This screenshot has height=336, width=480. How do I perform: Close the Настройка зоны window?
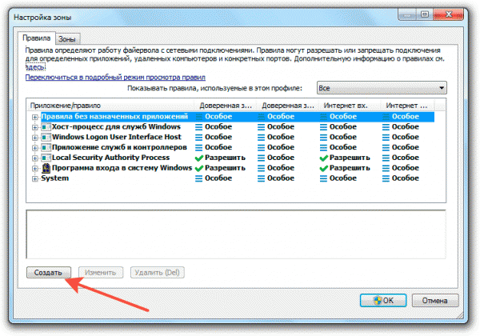(x=448, y=14)
